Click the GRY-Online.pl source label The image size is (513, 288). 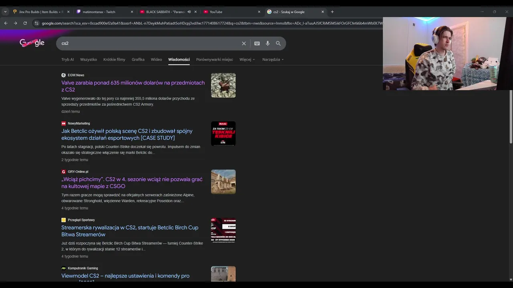coord(78,172)
